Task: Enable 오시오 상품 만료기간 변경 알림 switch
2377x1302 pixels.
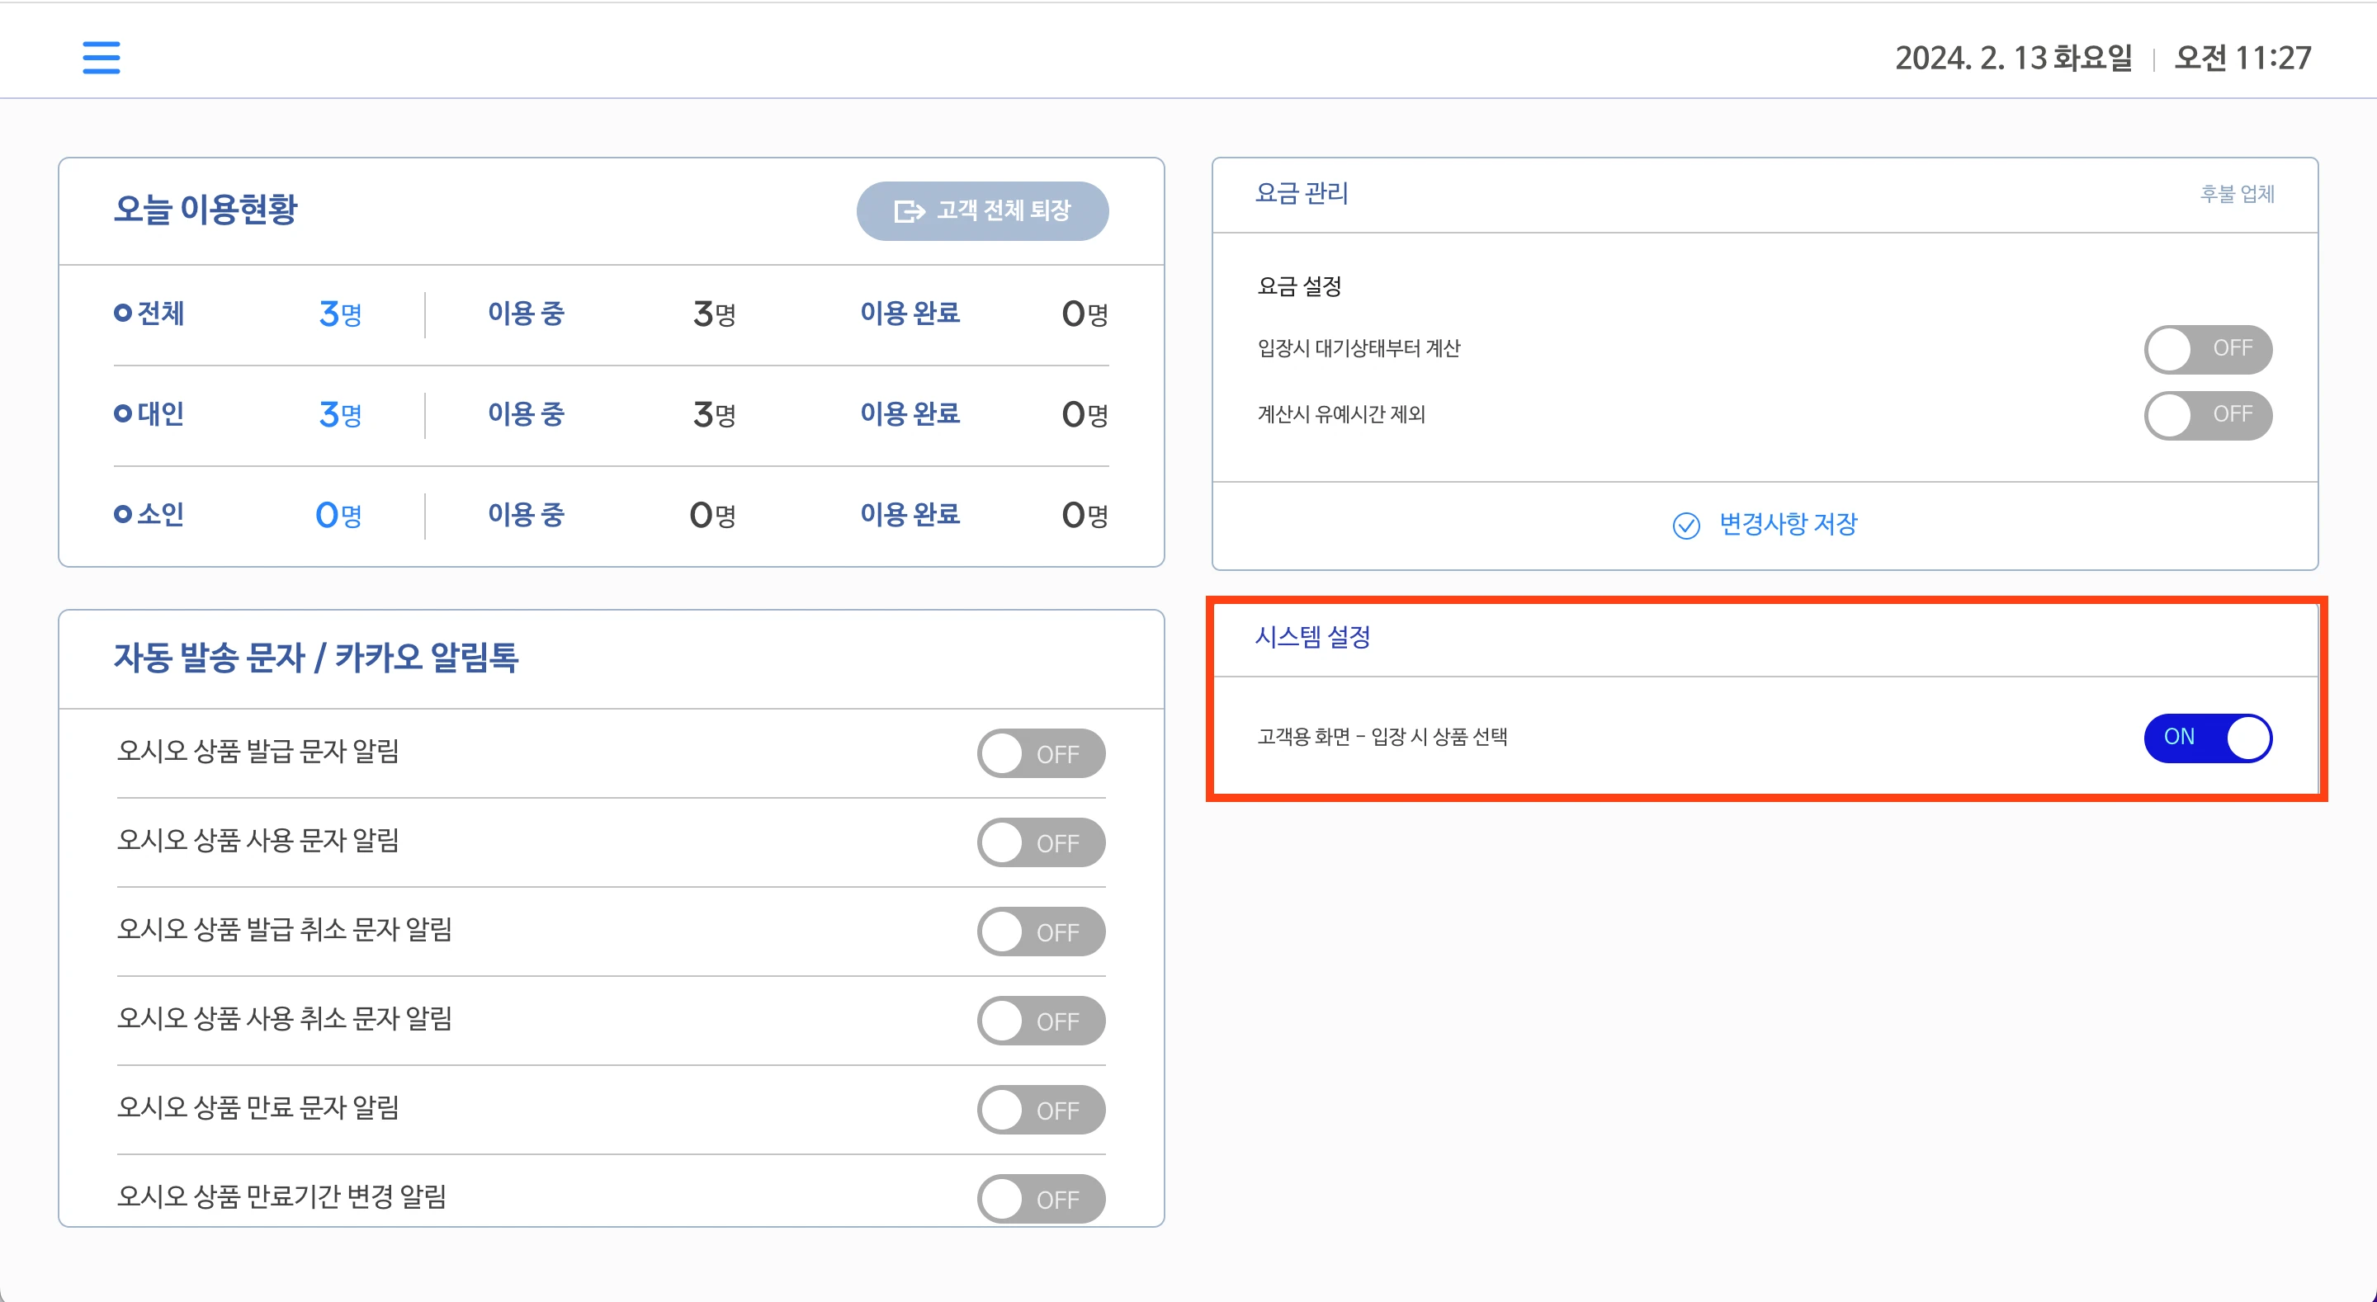Action: [x=1041, y=1199]
